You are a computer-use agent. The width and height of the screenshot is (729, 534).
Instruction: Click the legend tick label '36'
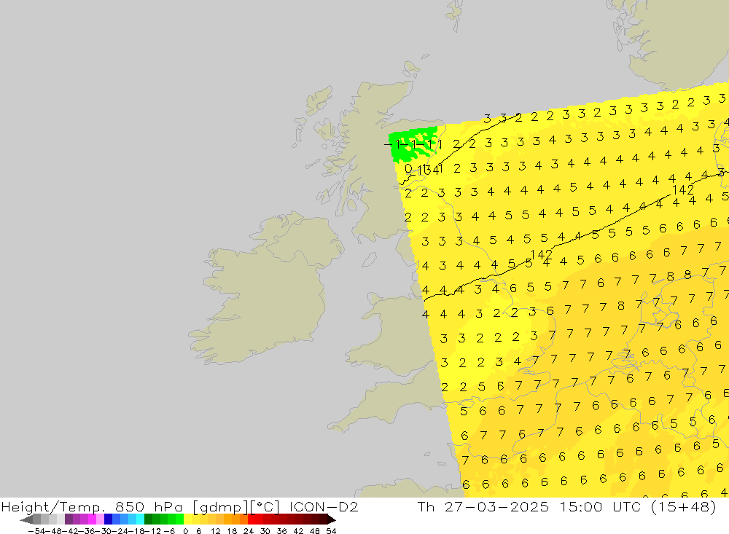pyautogui.click(x=281, y=531)
